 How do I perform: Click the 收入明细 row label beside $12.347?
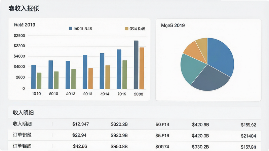(x=22, y=124)
